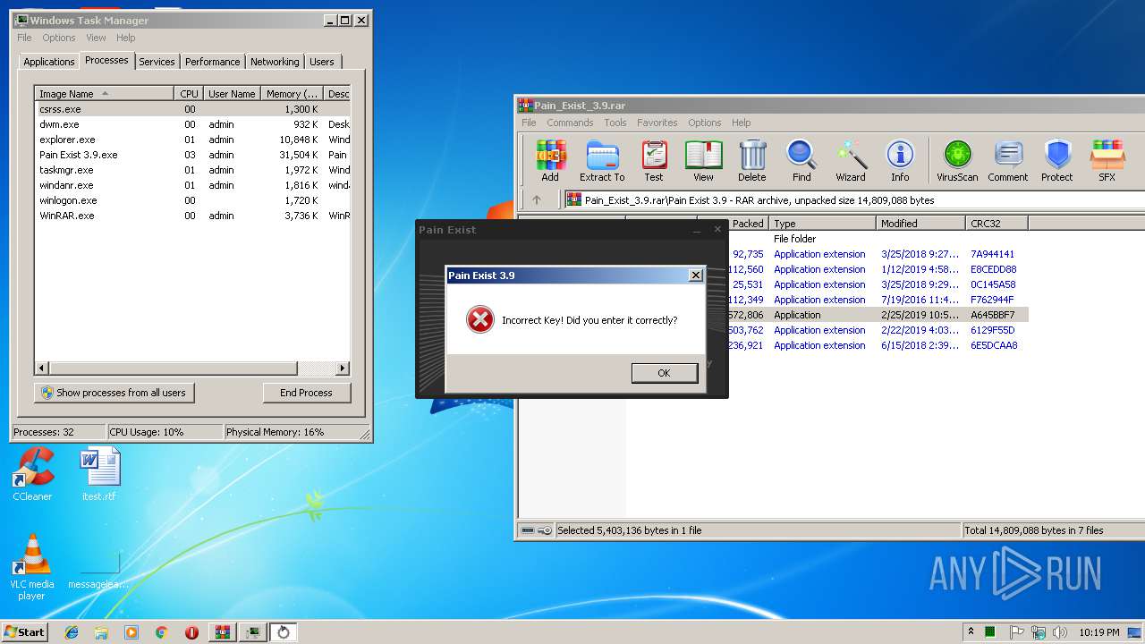Click the SFX toolbar icon
Viewport: 1145px width, 644px height.
[1107, 161]
